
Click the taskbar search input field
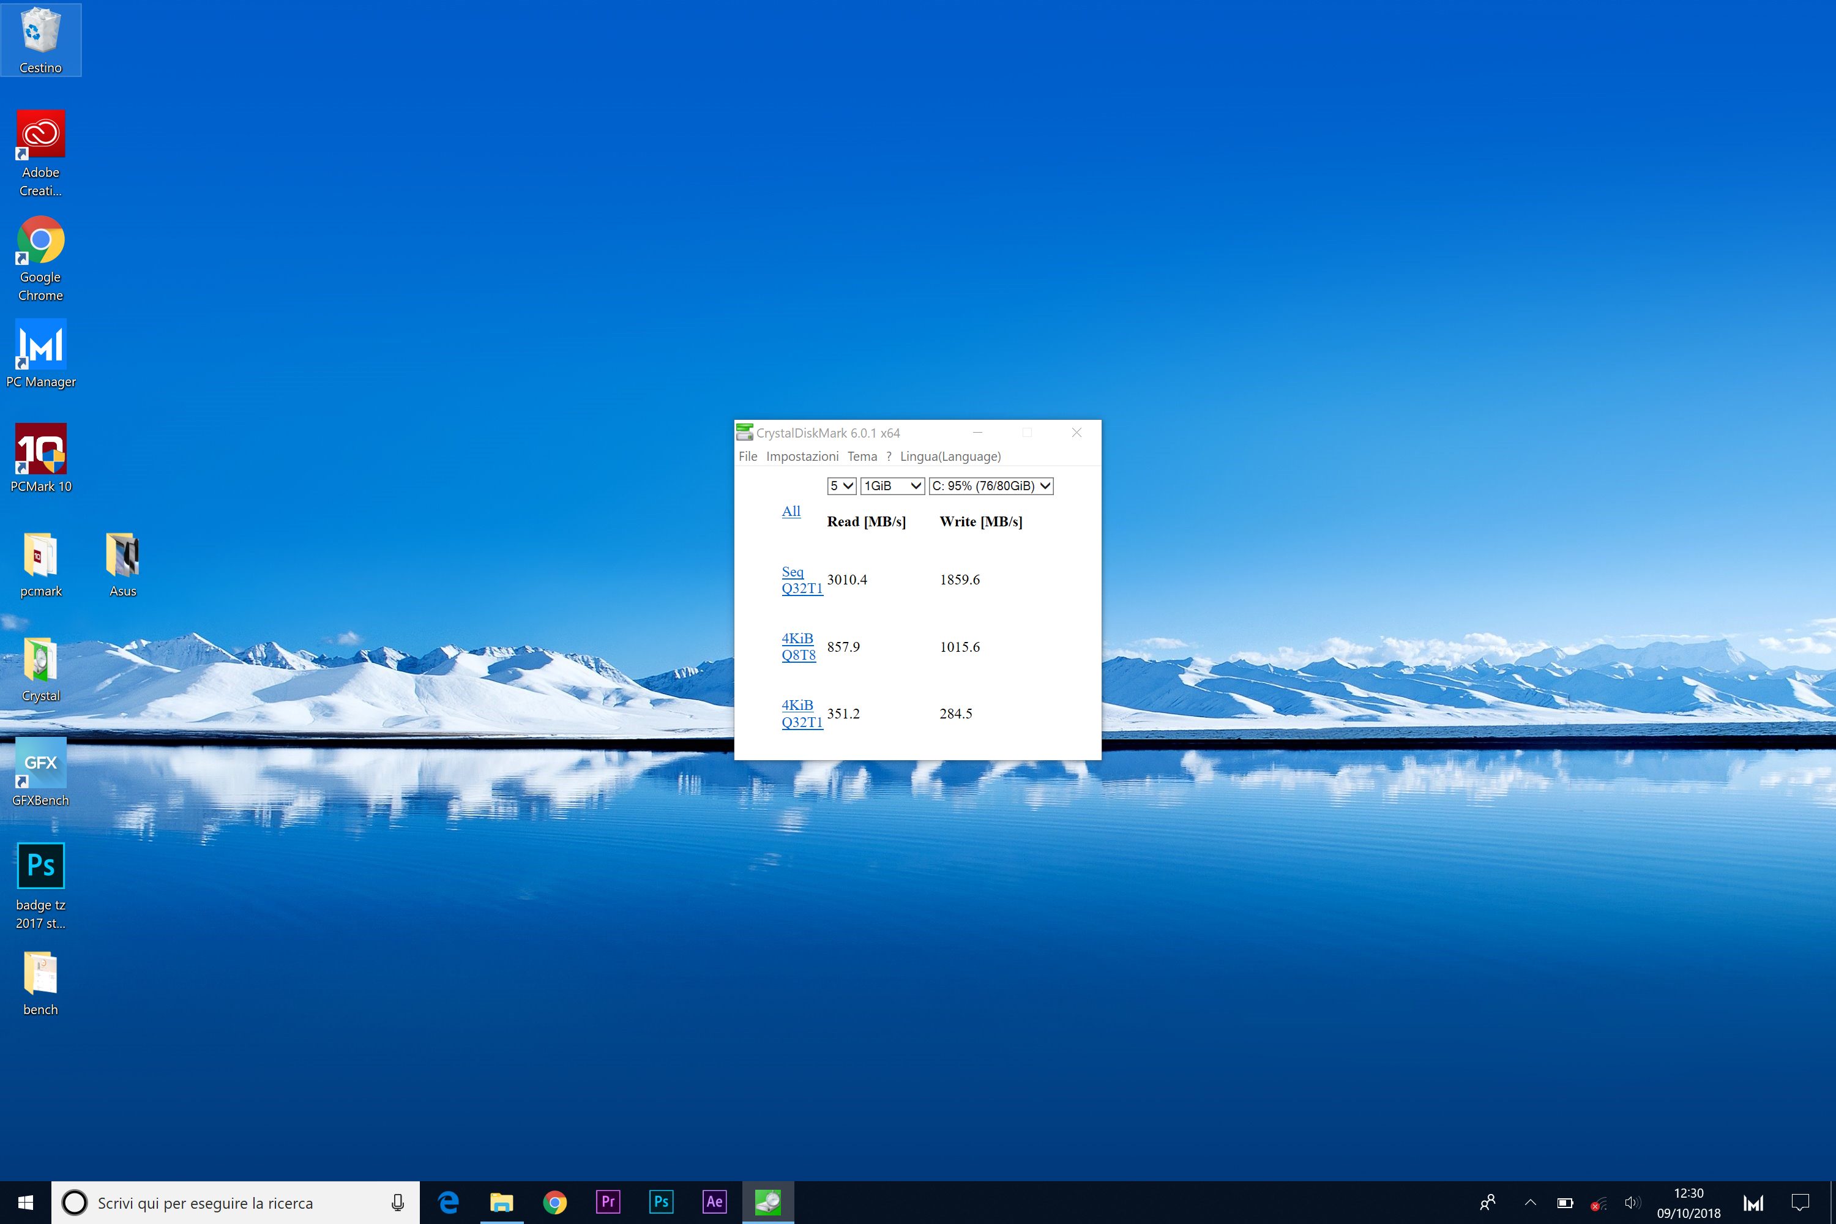(235, 1203)
